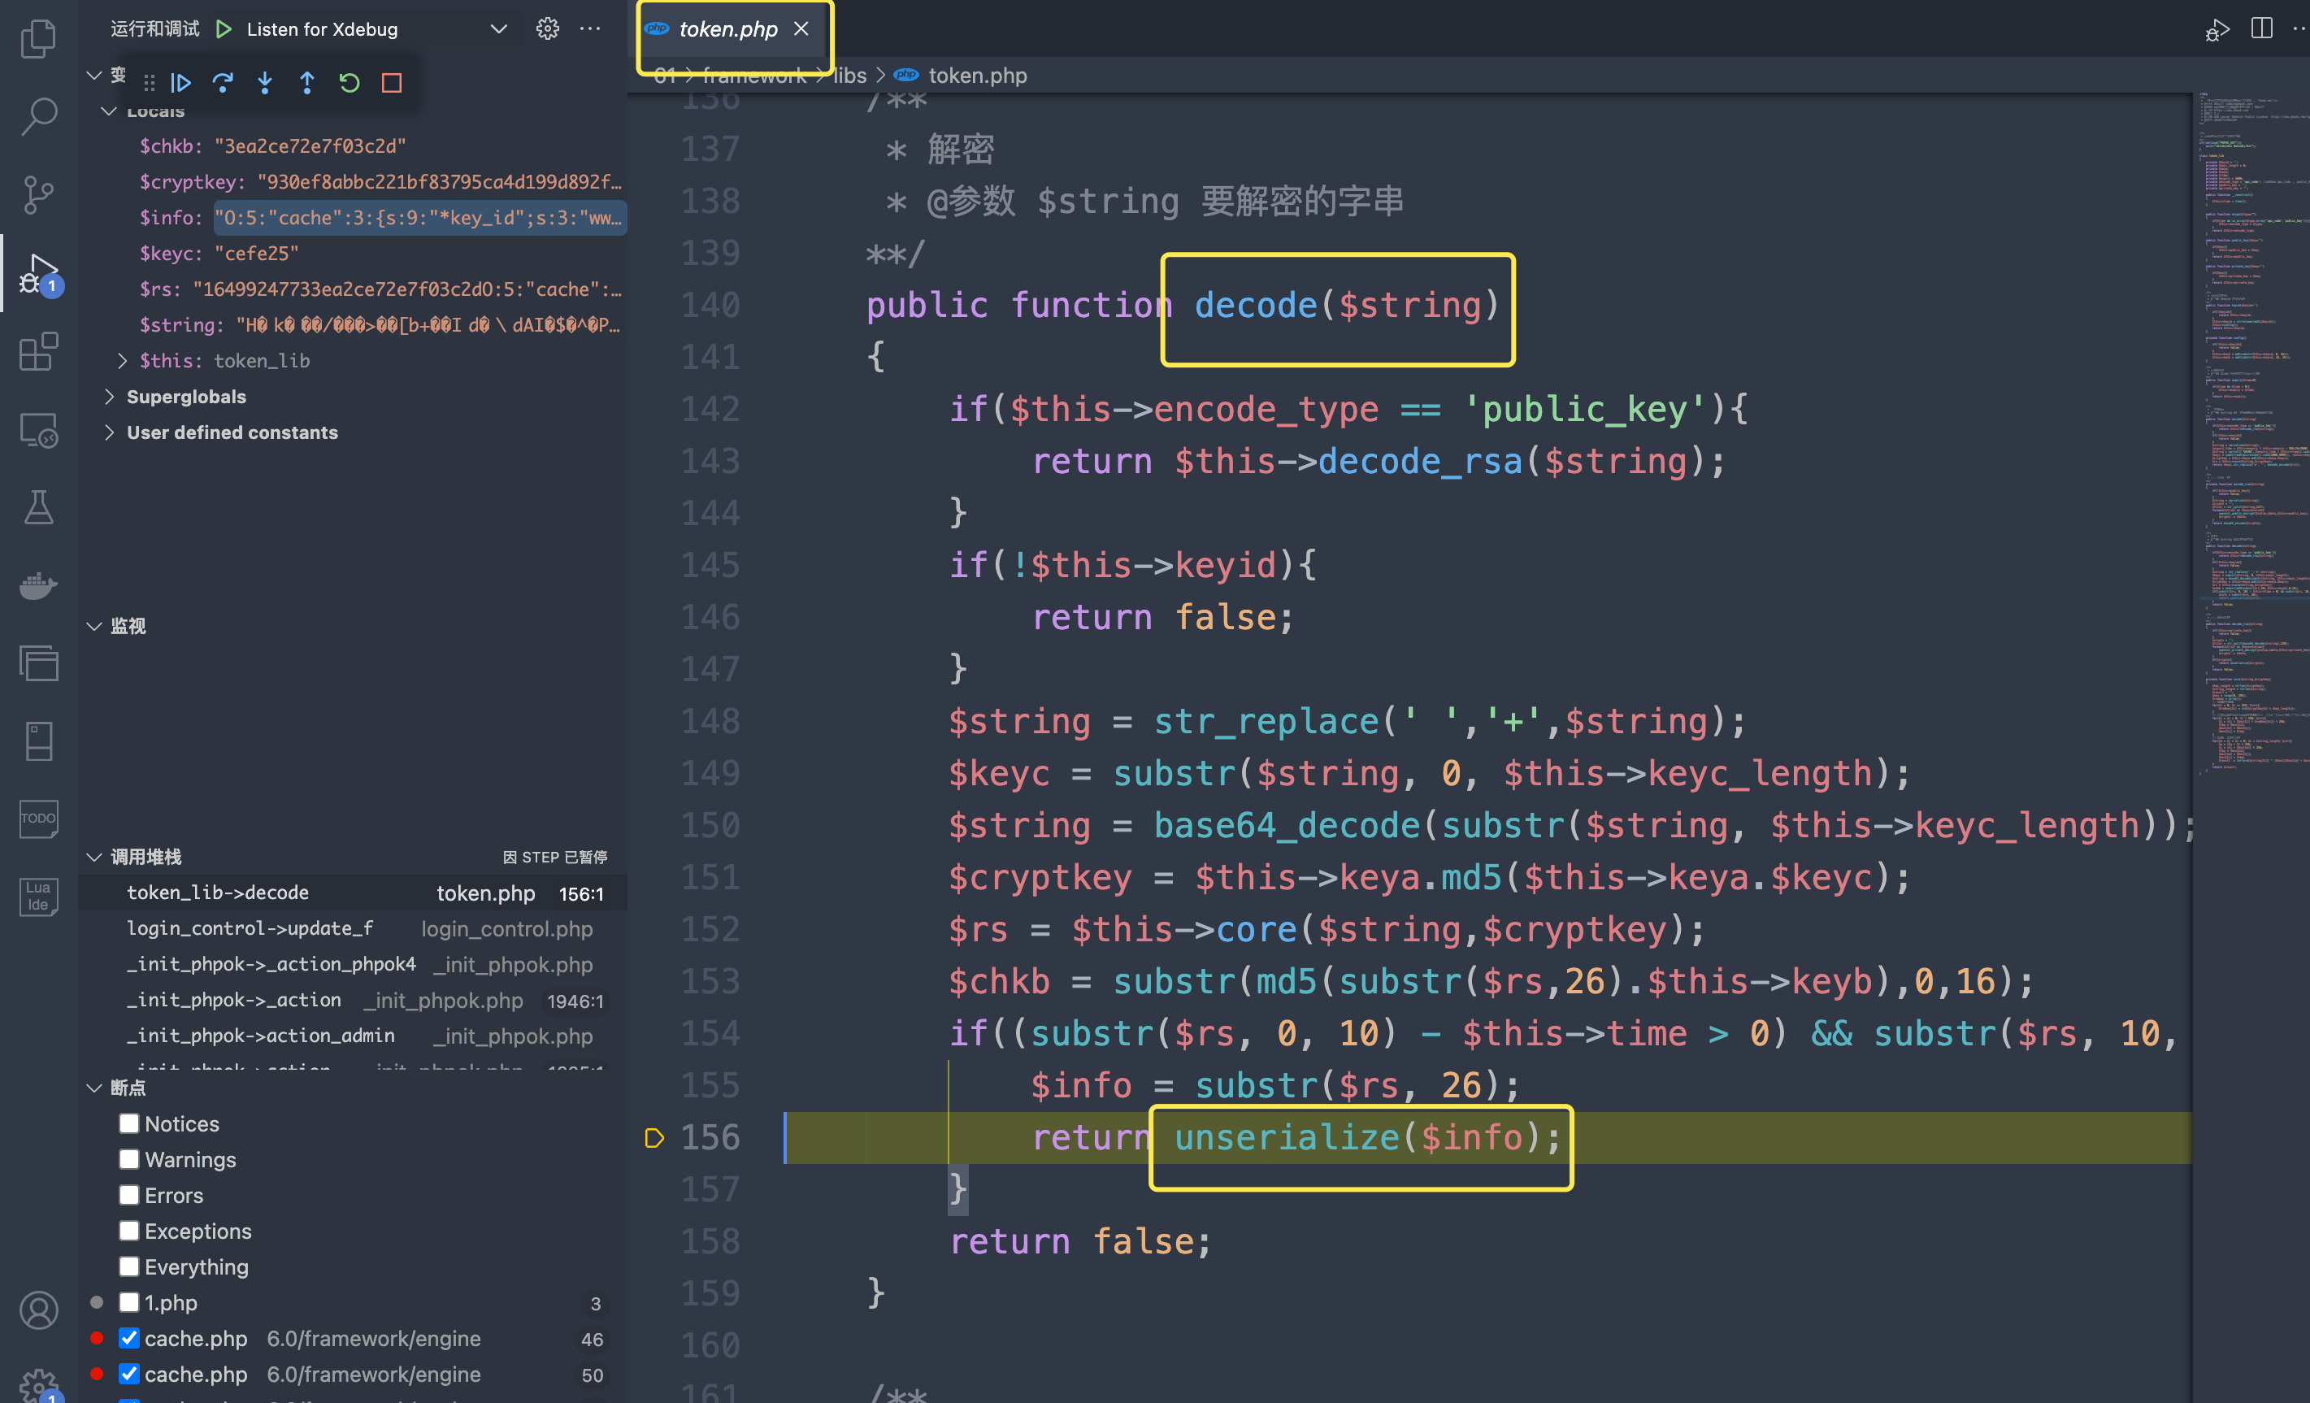
Task: Select the Testing beaker icon
Action: (37, 506)
